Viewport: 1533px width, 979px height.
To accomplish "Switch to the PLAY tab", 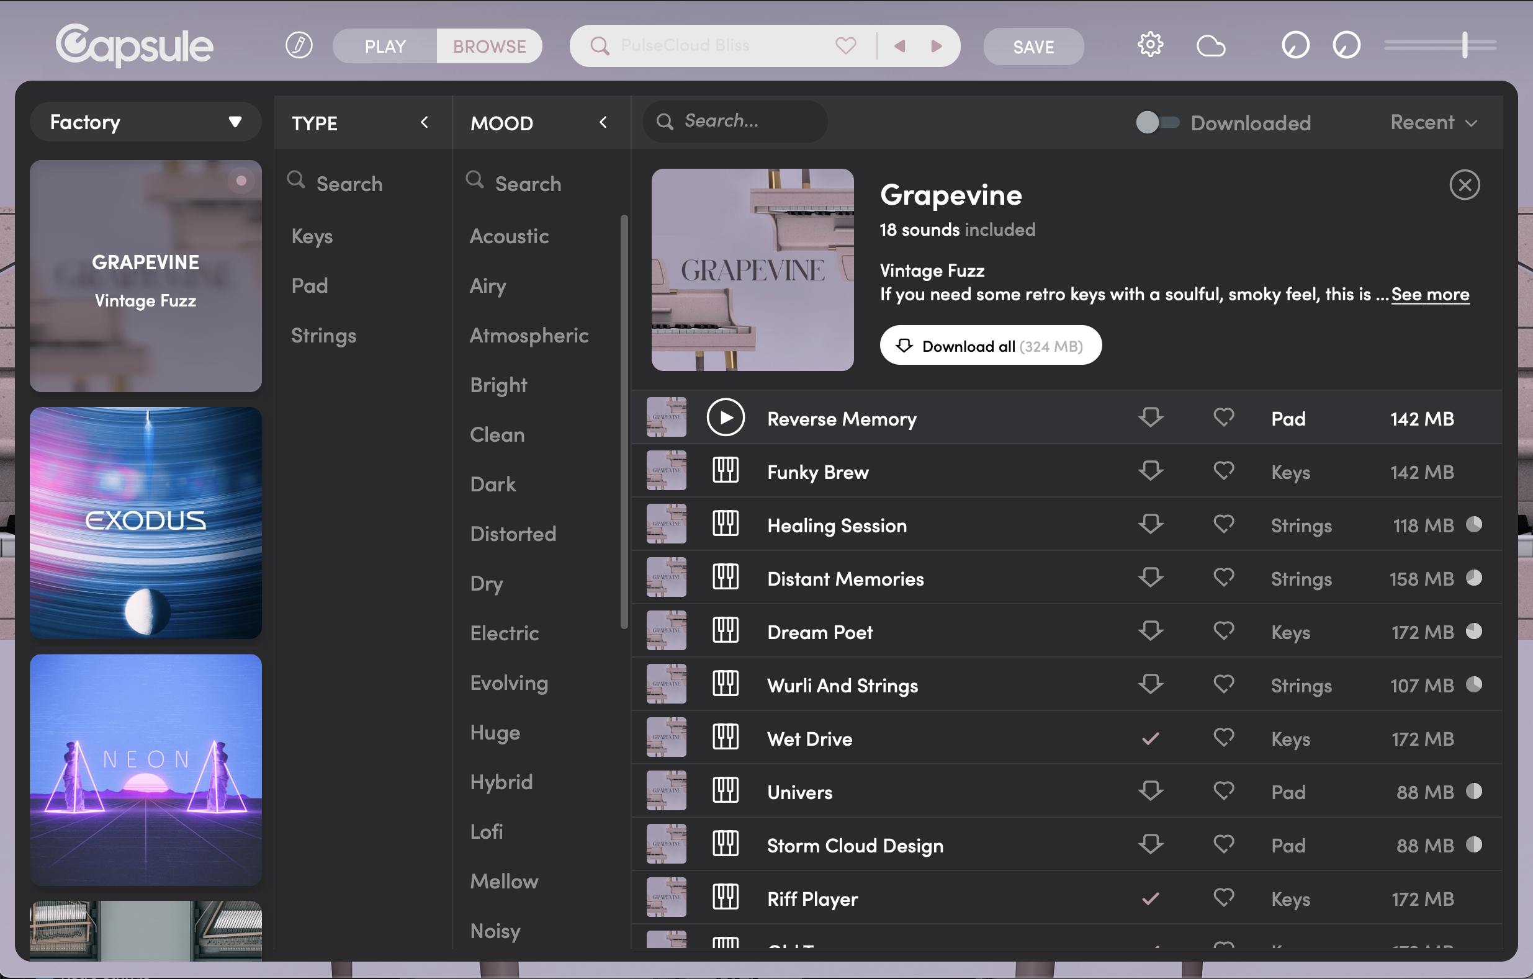I will click(x=385, y=46).
